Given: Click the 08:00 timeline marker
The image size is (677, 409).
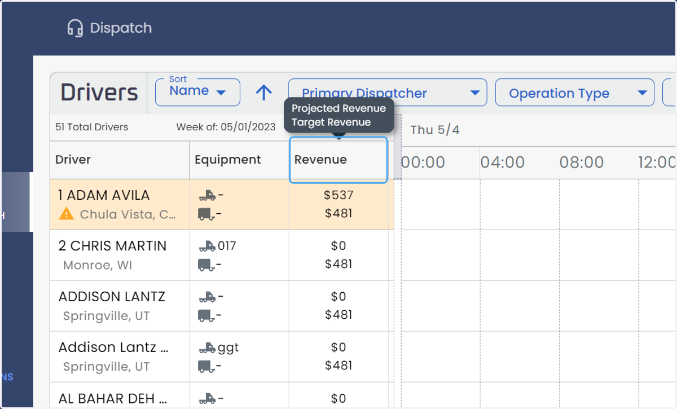Looking at the screenshot, I should 582,163.
